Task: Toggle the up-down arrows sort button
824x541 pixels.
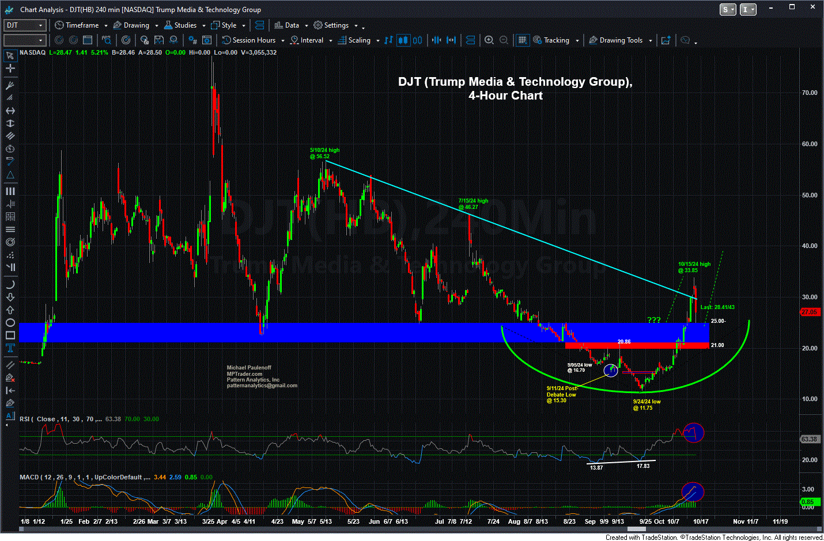Action: pyautogui.click(x=388, y=40)
